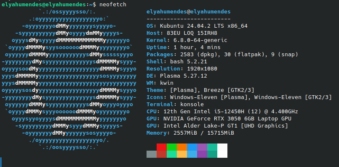Click the CPU line Intel i5-12450H

(x=222, y=112)
